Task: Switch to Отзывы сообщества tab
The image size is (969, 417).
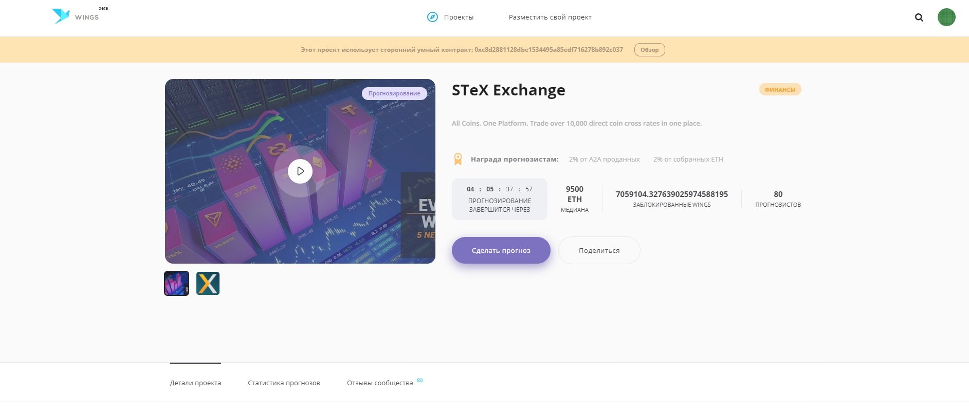Action: (x=380, y=383)
